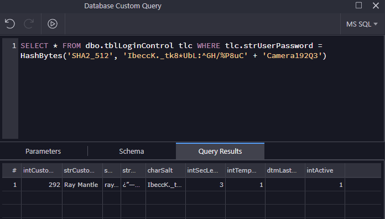Viewport: 385px width, 219px height.
Task: Open the MS SQL database type dropdown
Action: [x=362, y=24]
